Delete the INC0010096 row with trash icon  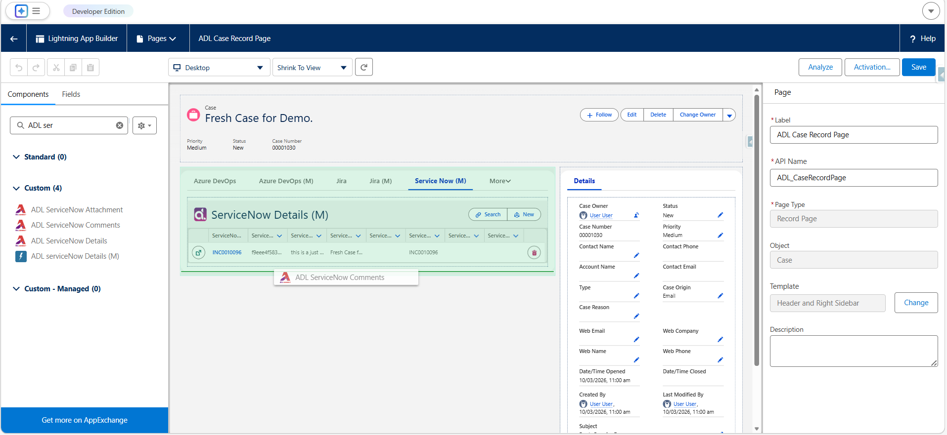pos(534,253)
